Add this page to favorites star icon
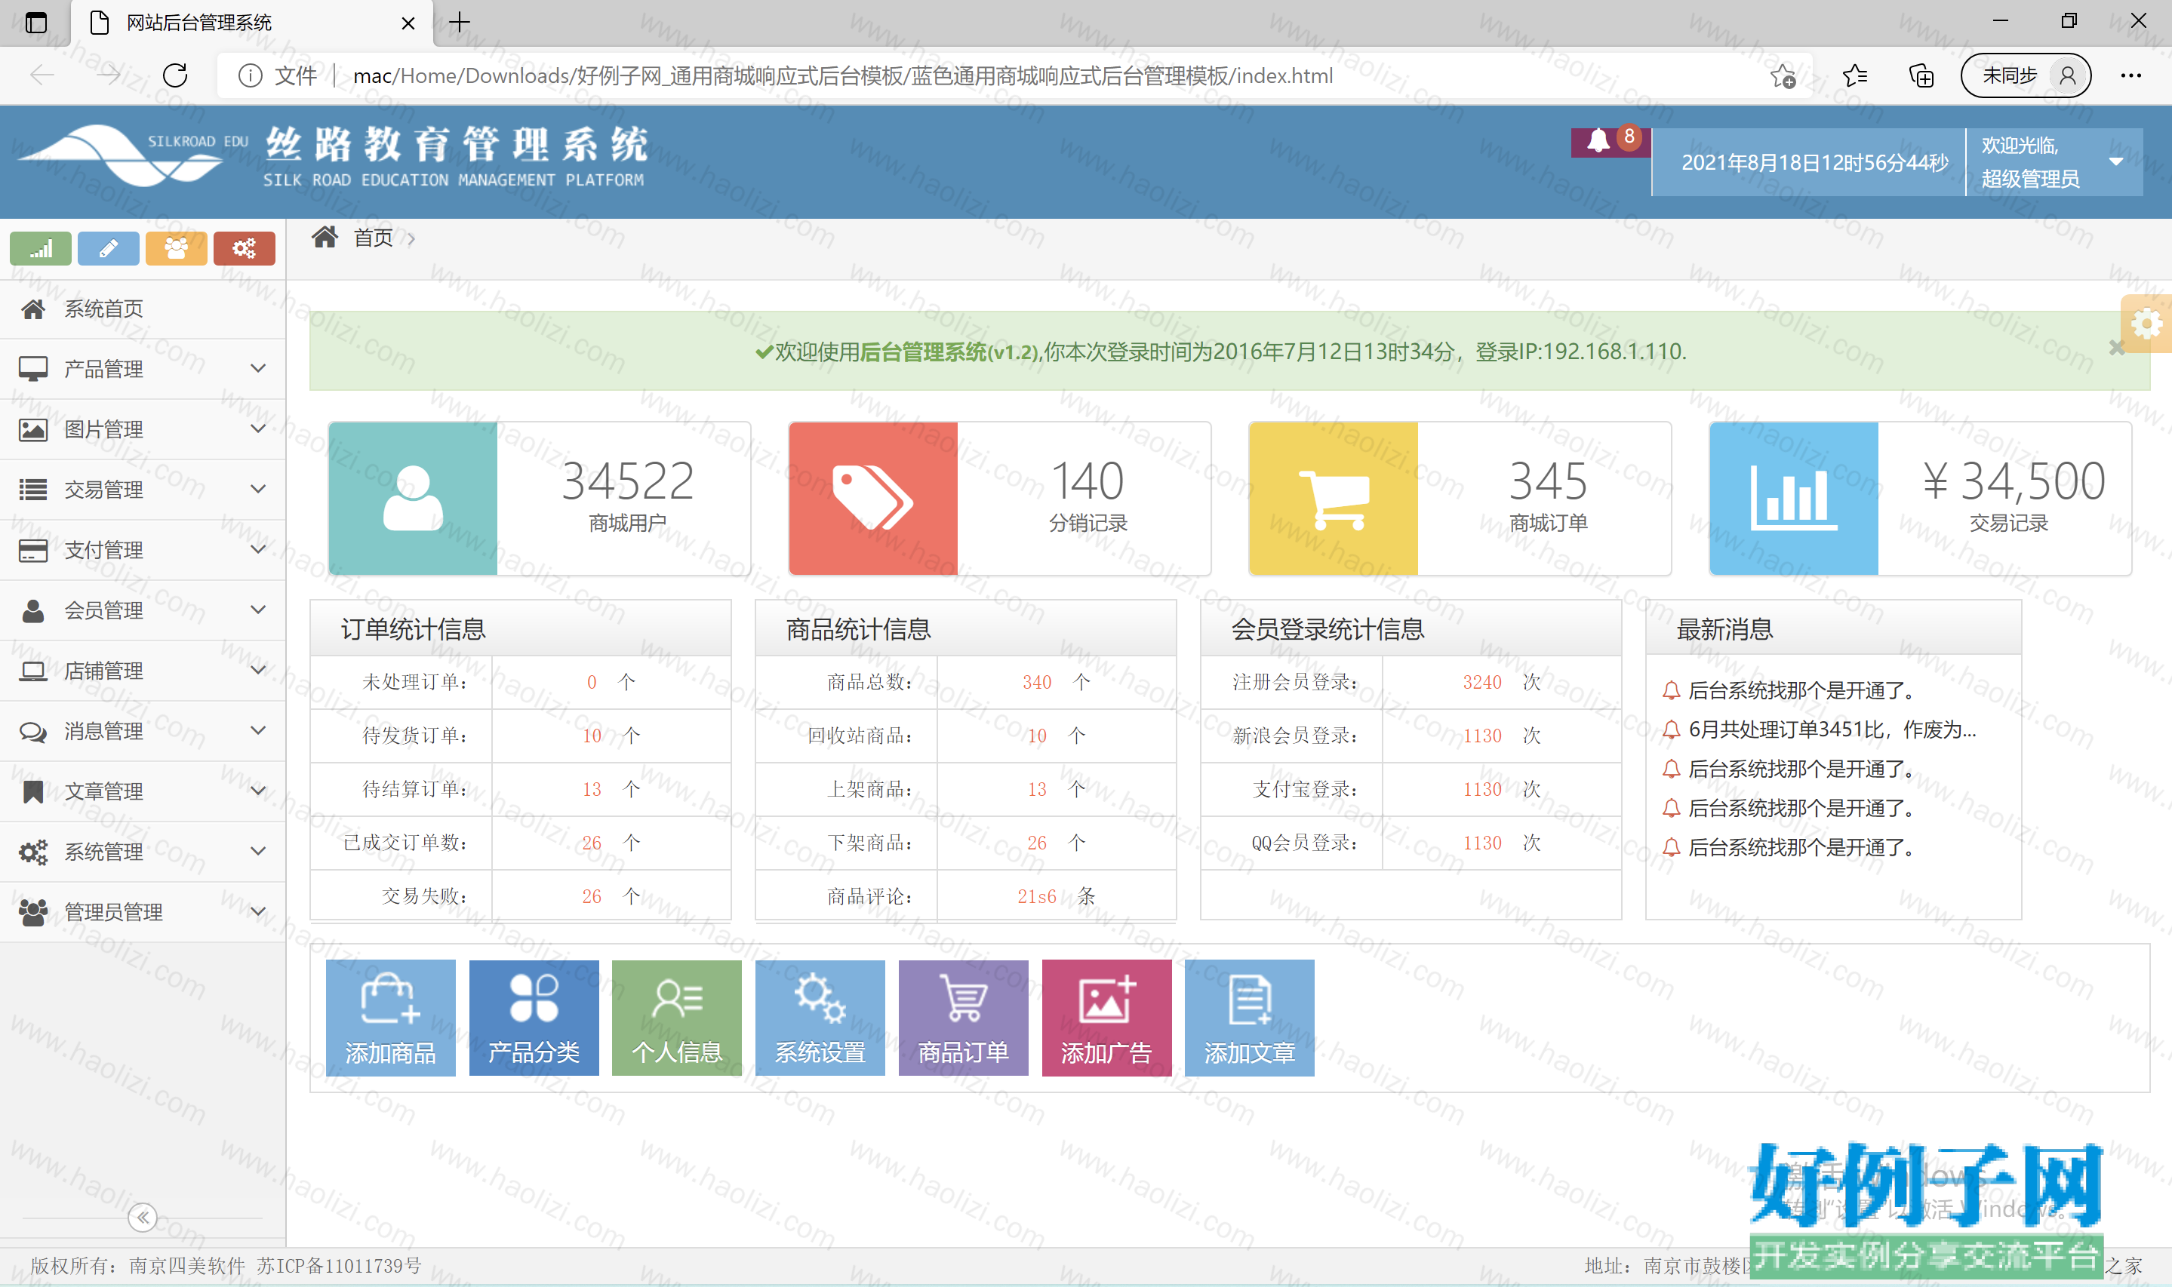The image size is (2172, 1287). pos(1783,75)
